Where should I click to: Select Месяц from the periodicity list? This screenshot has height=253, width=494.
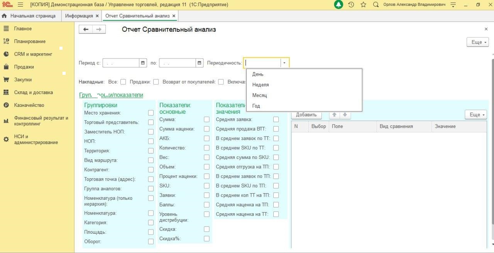259,95
